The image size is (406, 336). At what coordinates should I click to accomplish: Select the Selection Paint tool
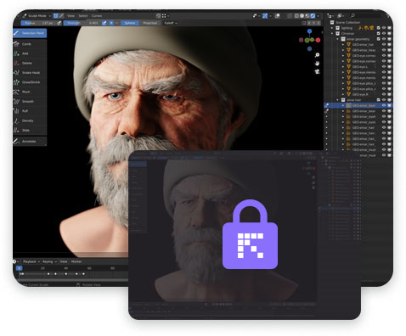point(30,33)
